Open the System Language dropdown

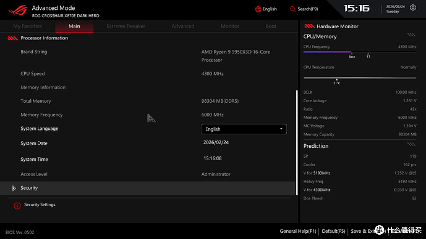(x=244, y=129)
